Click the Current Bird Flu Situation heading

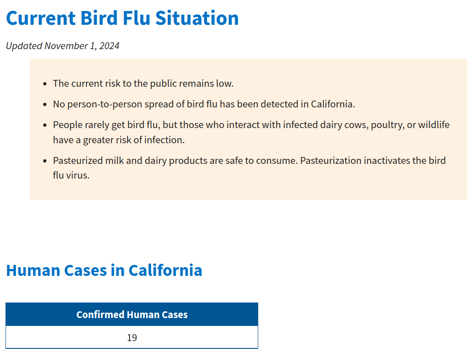(x=122, y=18)
